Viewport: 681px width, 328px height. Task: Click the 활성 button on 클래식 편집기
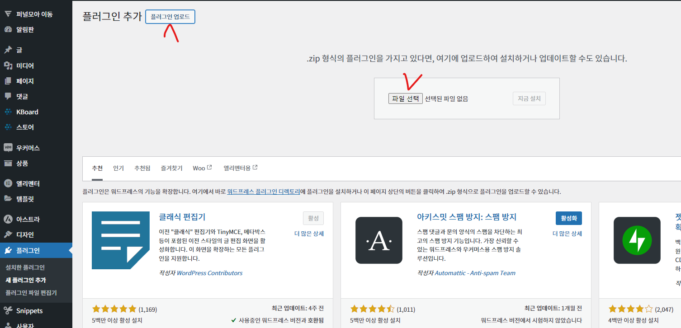click(x=313, y=218)
